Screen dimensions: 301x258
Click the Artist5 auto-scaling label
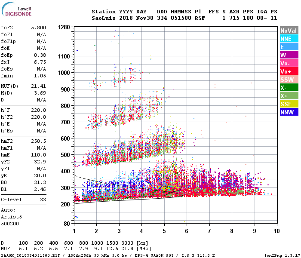tap(11, 217)
